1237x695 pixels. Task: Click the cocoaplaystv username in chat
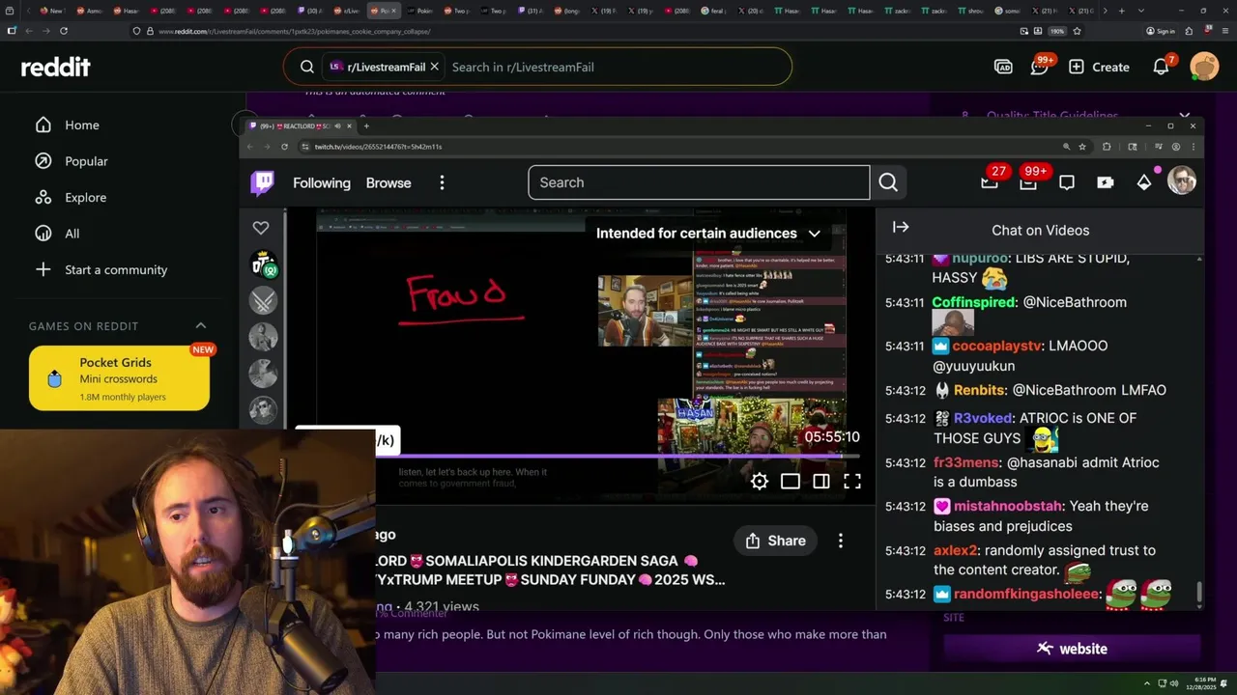998,346
